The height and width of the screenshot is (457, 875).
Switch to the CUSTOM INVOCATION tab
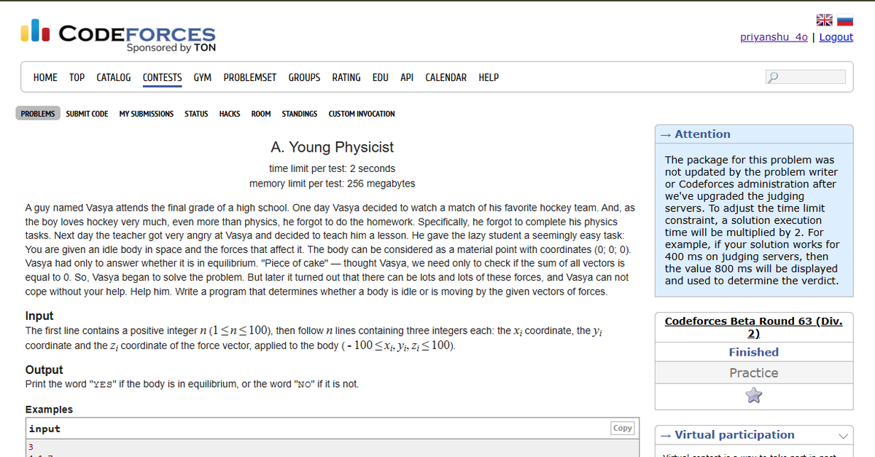click(362, 114)
